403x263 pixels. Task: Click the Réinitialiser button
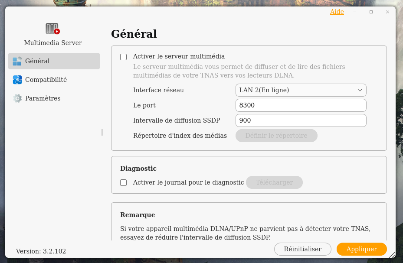click(302, 249)
